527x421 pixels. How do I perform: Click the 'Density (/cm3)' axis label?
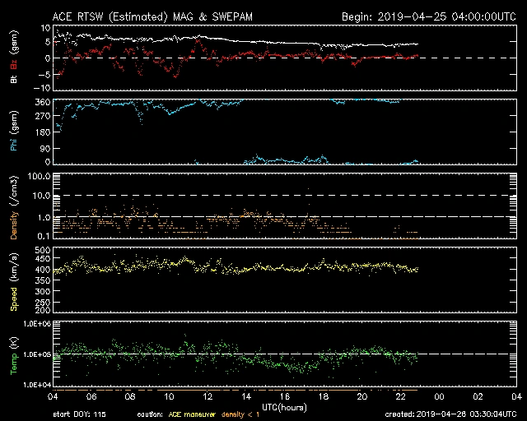14,207
